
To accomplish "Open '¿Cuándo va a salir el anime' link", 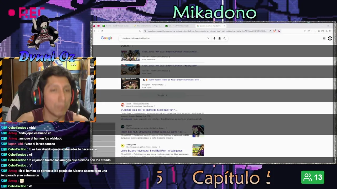I will [149, 110].
